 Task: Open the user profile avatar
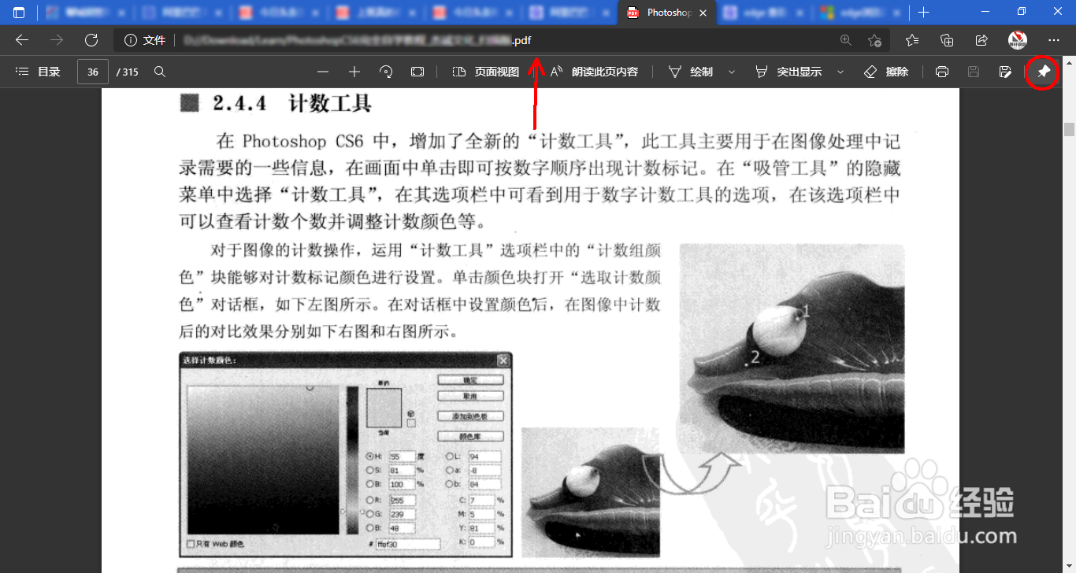click(1018, 40)
